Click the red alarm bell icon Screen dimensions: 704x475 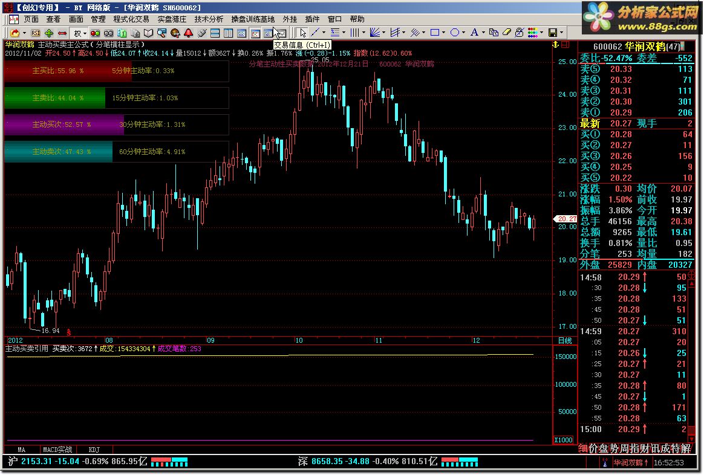tap(188, 33)
